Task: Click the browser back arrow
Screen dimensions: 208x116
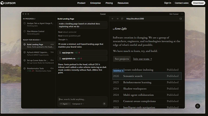Action: click(113, 19)
